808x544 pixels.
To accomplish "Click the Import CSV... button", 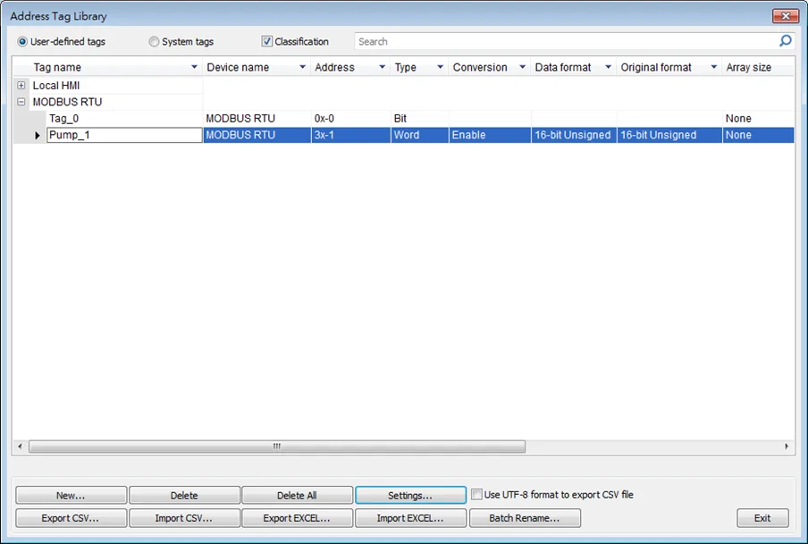I will (x=184, y=518).
